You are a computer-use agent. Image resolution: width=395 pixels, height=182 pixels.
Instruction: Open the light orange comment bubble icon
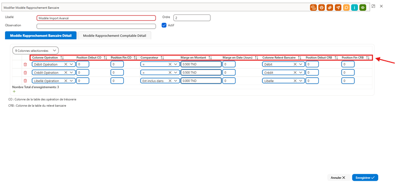346,7
